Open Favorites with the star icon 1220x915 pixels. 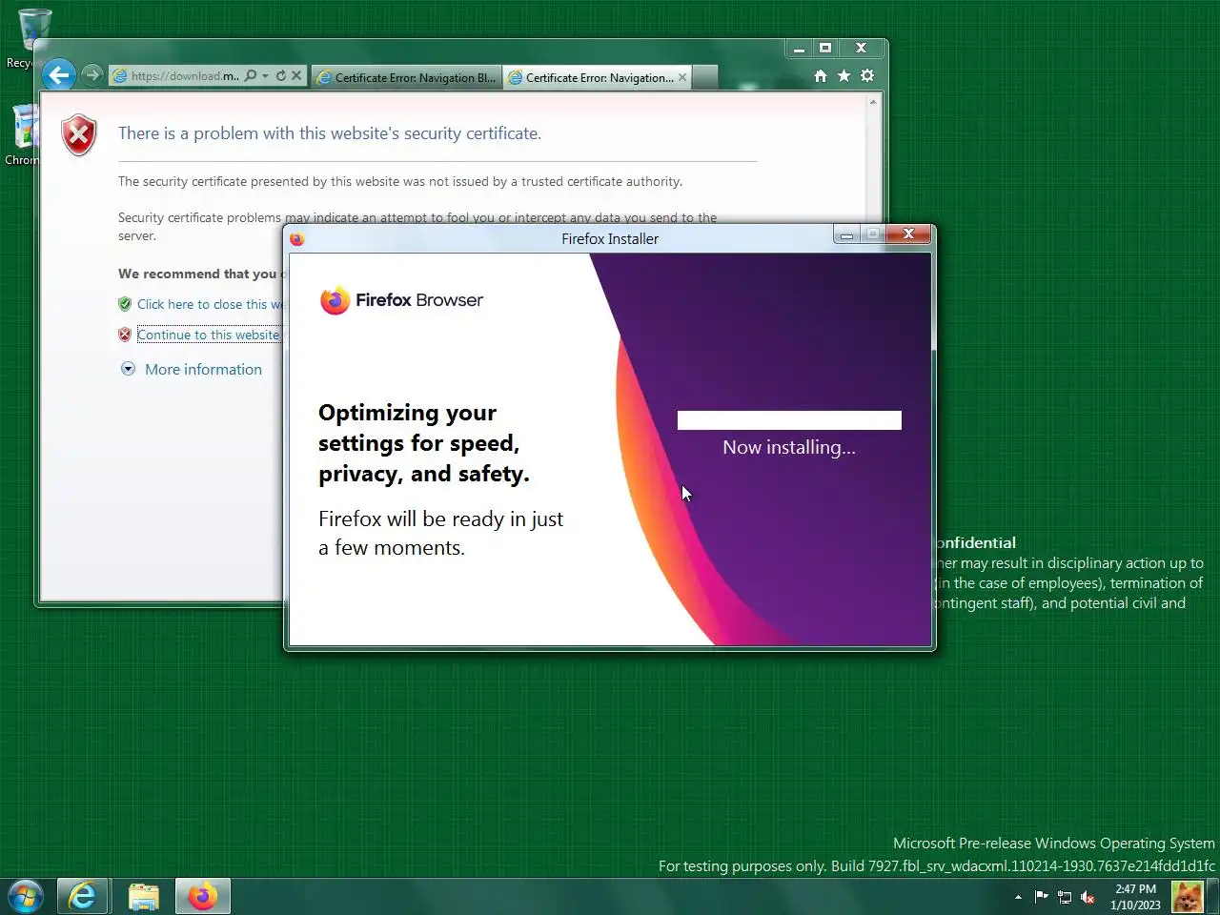(x=844, y=75)
